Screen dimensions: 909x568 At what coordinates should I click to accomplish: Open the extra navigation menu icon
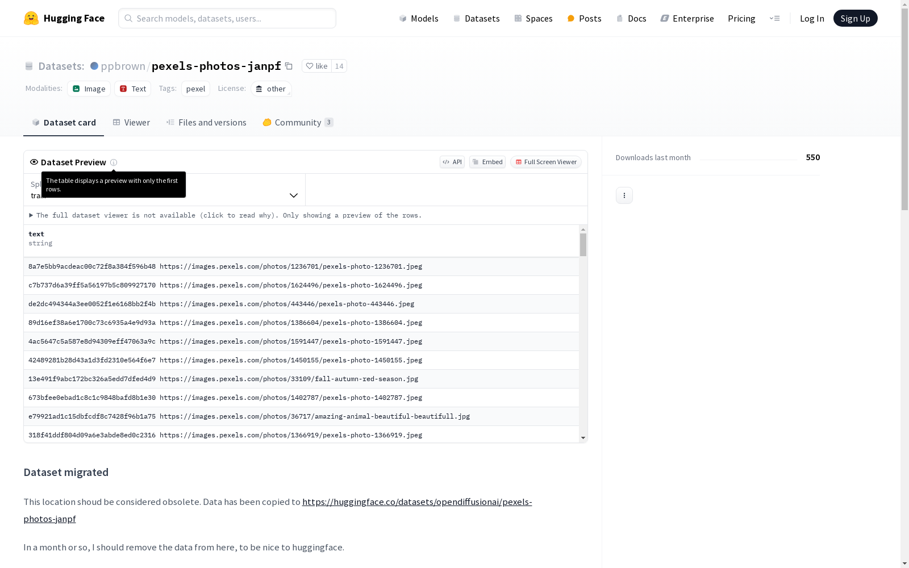pyautogui.click(x=774, y=18)
